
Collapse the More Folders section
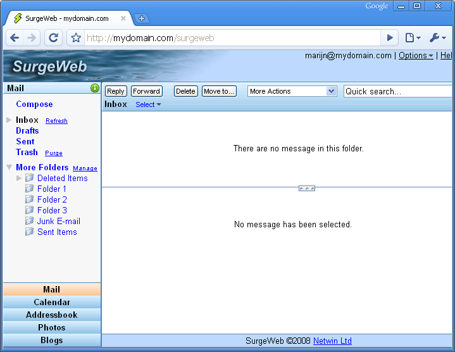pos(9,167)
